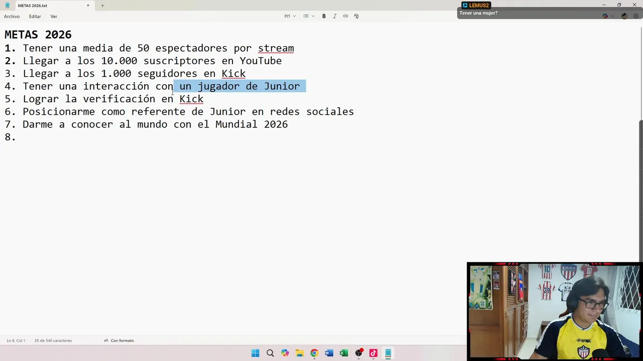The height and width of the screenshot is (361, 643).
Task: Switch to Google Chrome on taskbar
Action: coord(314,353)
